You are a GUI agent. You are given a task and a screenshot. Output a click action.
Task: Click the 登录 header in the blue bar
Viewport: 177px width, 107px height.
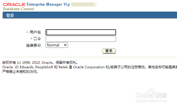click(10, 15)
